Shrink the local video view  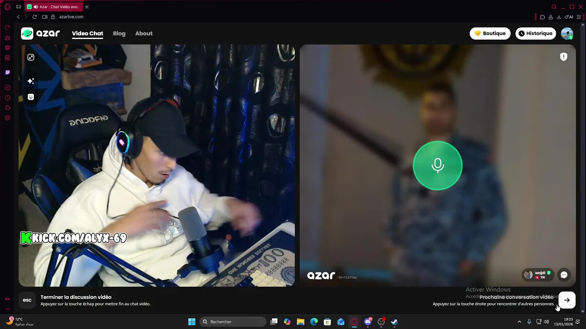tap(31, 57)
